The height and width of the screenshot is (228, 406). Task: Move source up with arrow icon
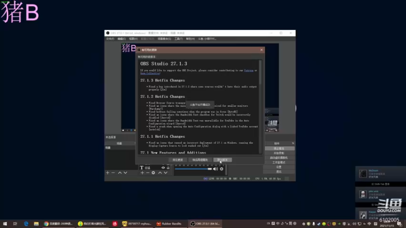tap(160, 172)
